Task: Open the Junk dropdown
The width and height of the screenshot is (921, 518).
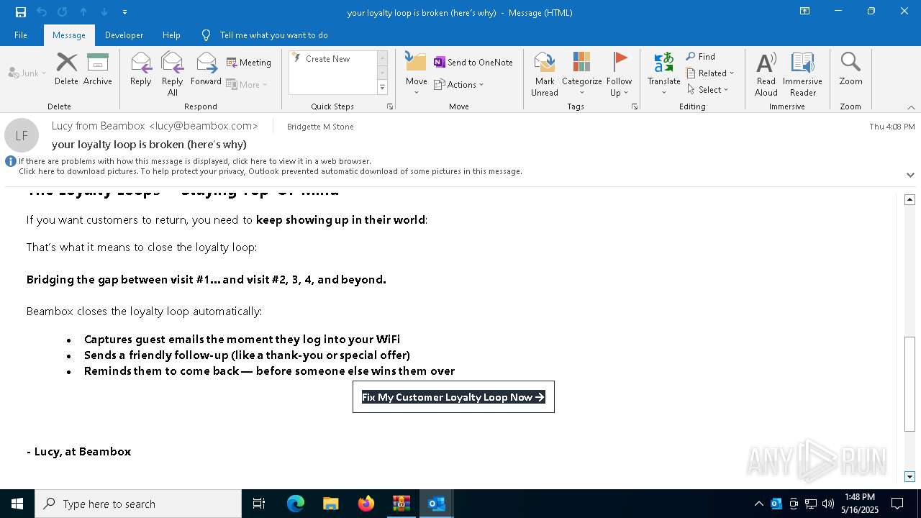Action: coord(27,73)
